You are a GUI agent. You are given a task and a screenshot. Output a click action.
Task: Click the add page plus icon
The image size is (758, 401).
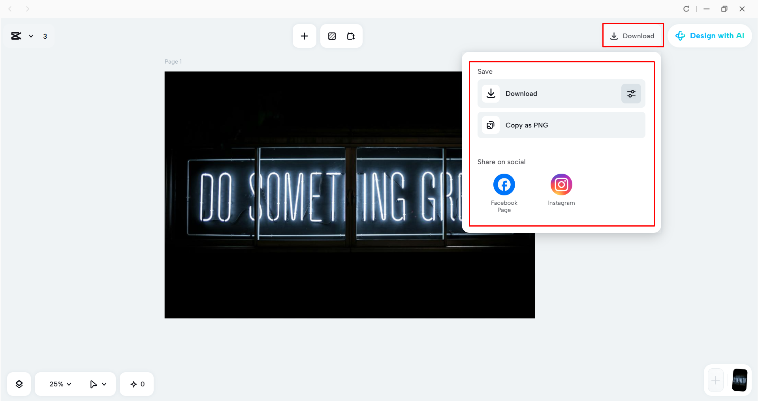[x=715, y=380]
